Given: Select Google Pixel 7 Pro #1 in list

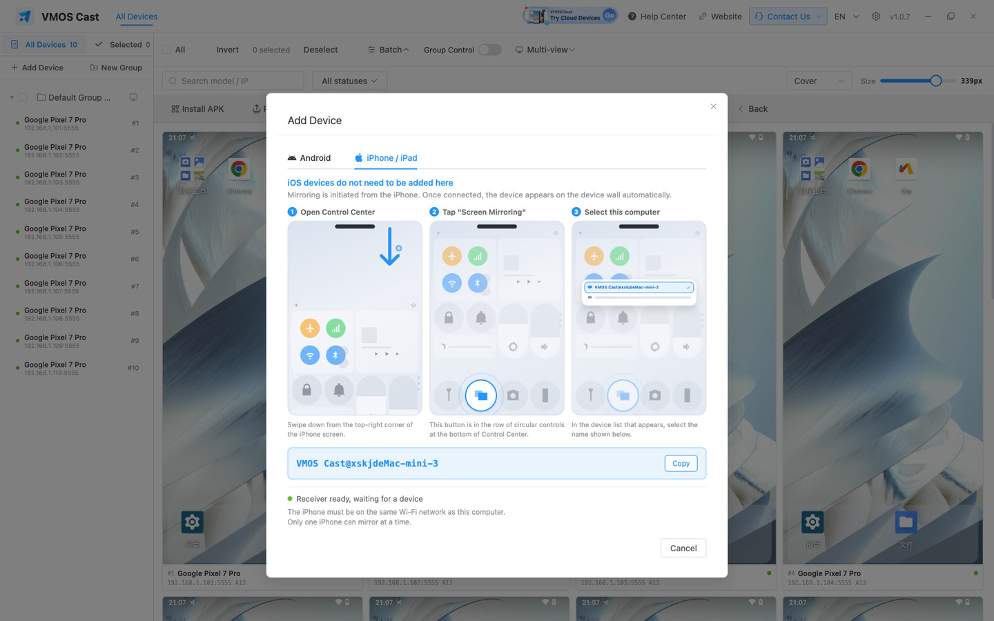Looking at the screenshot, I should click(x=77, y=124).
